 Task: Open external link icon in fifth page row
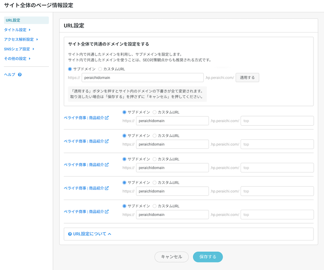[107, 212]
